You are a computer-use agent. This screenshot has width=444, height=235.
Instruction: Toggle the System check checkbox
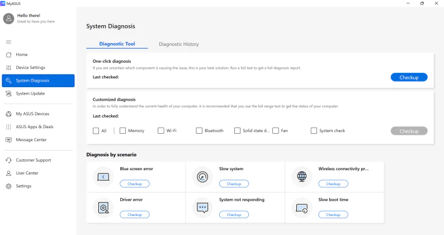pos(314,131)
